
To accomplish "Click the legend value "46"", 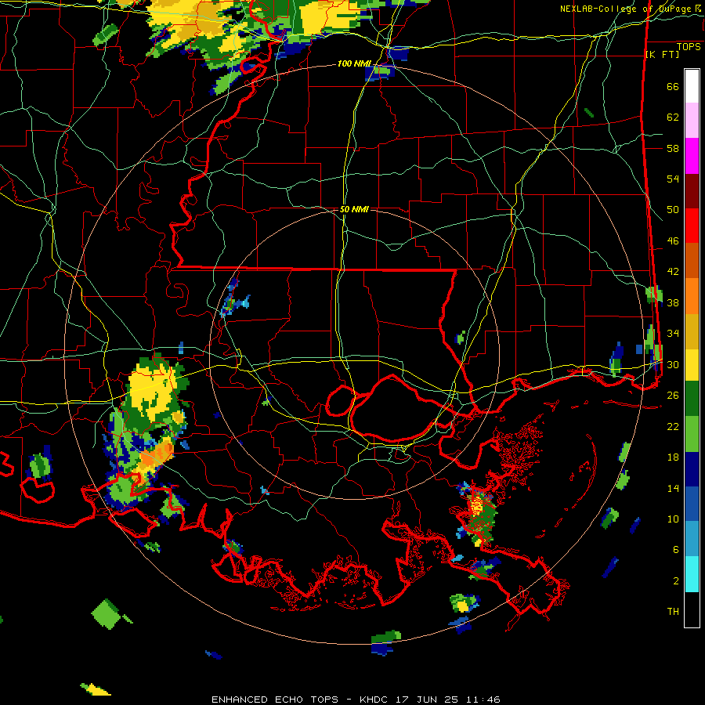I will tap(673, 240).
